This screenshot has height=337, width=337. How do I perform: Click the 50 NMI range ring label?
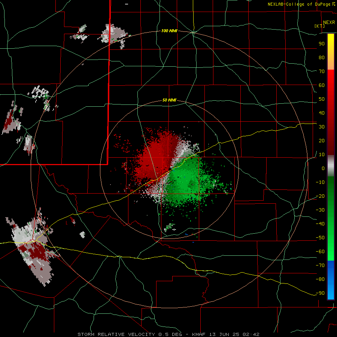[169, 100]
